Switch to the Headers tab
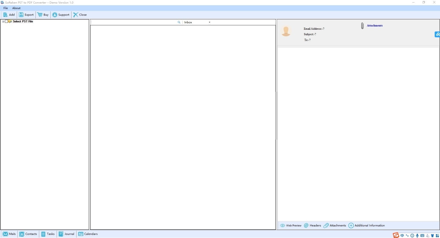The image size is (440, 238). point(312,225)
